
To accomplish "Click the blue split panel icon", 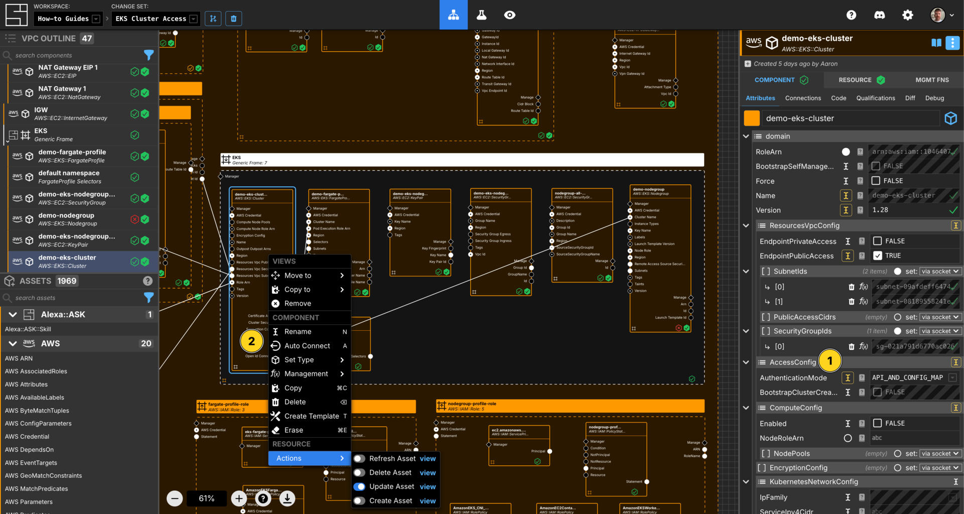I will pos(936,43).
